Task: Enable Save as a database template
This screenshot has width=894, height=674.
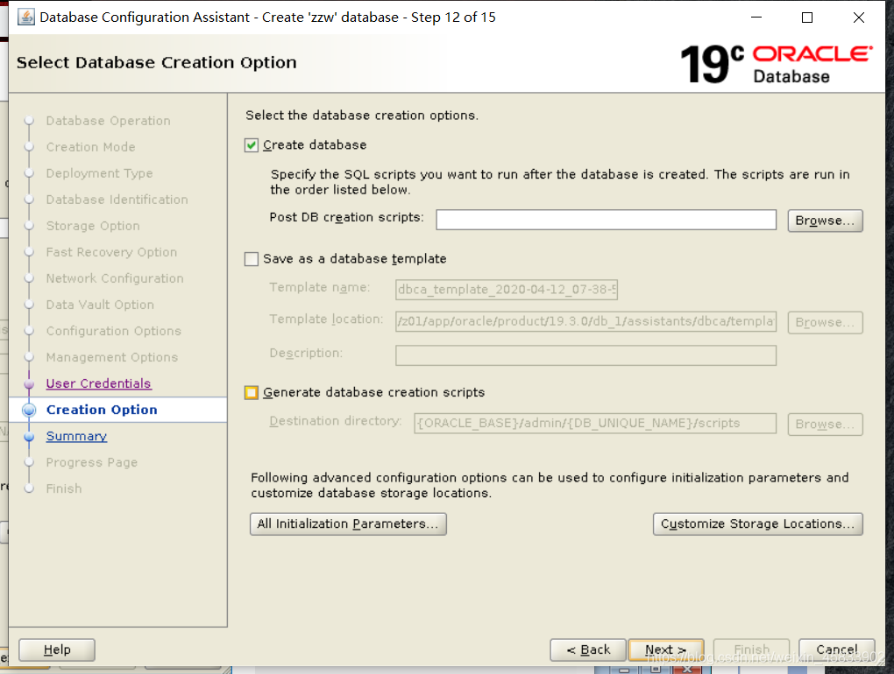Action: (x=252, y=259)
